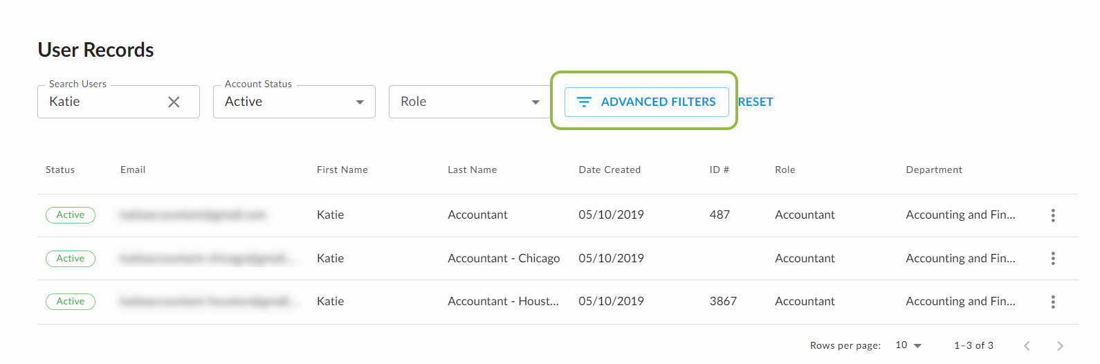Open actions menu for ID 3867 row
Image resolution: width=1100 pixels, height=364 pixels.
pyautogui.click(x=1053, y=302)
